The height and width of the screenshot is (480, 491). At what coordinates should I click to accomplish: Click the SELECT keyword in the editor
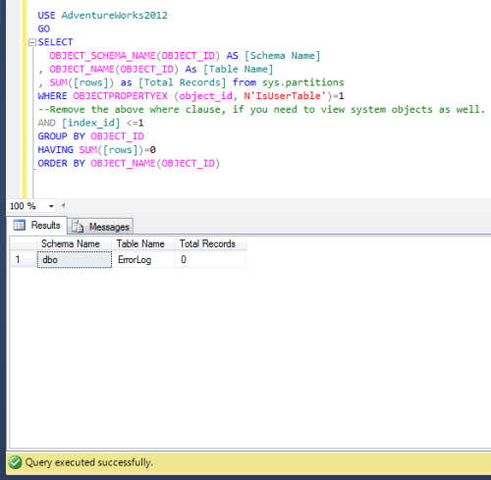pos(55,42)
